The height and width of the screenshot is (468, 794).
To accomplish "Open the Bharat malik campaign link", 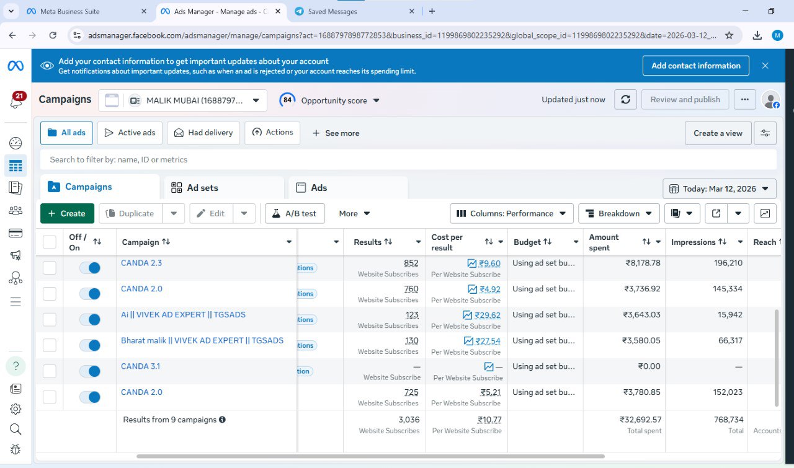I will click(x=202, y=340).
